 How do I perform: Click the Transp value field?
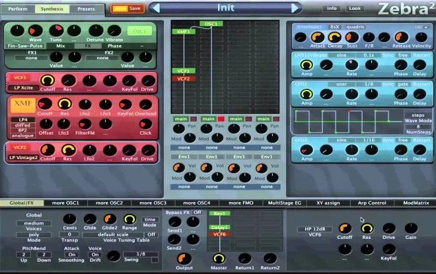pos(69,234)
